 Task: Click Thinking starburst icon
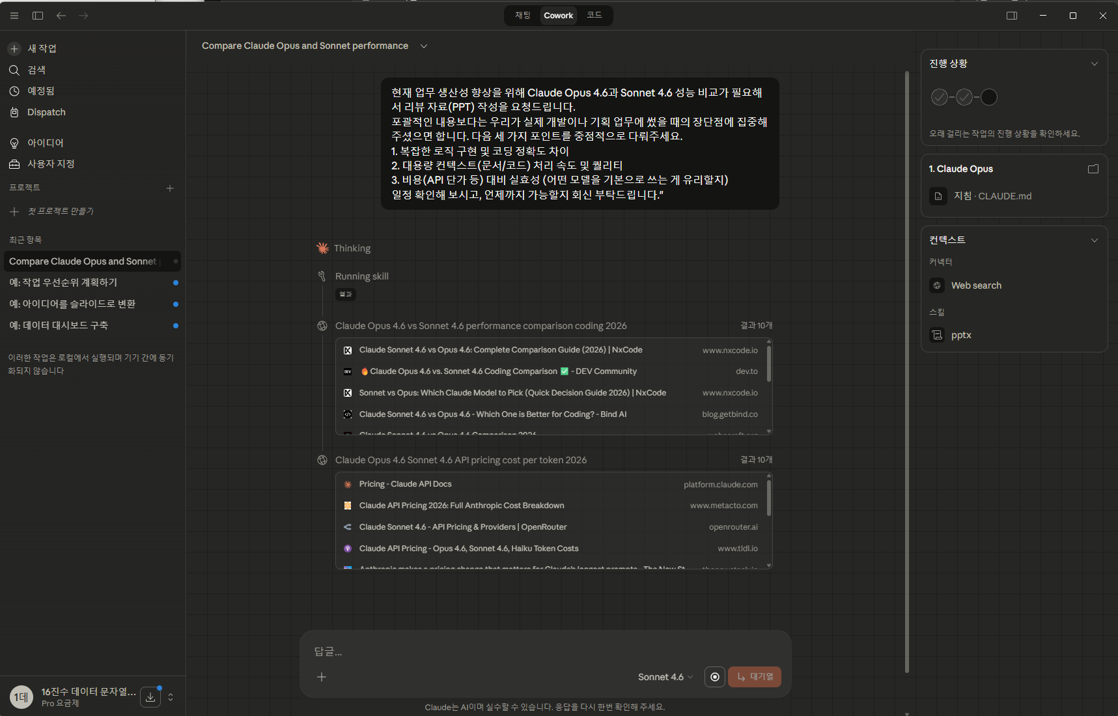tap(322, 248)
